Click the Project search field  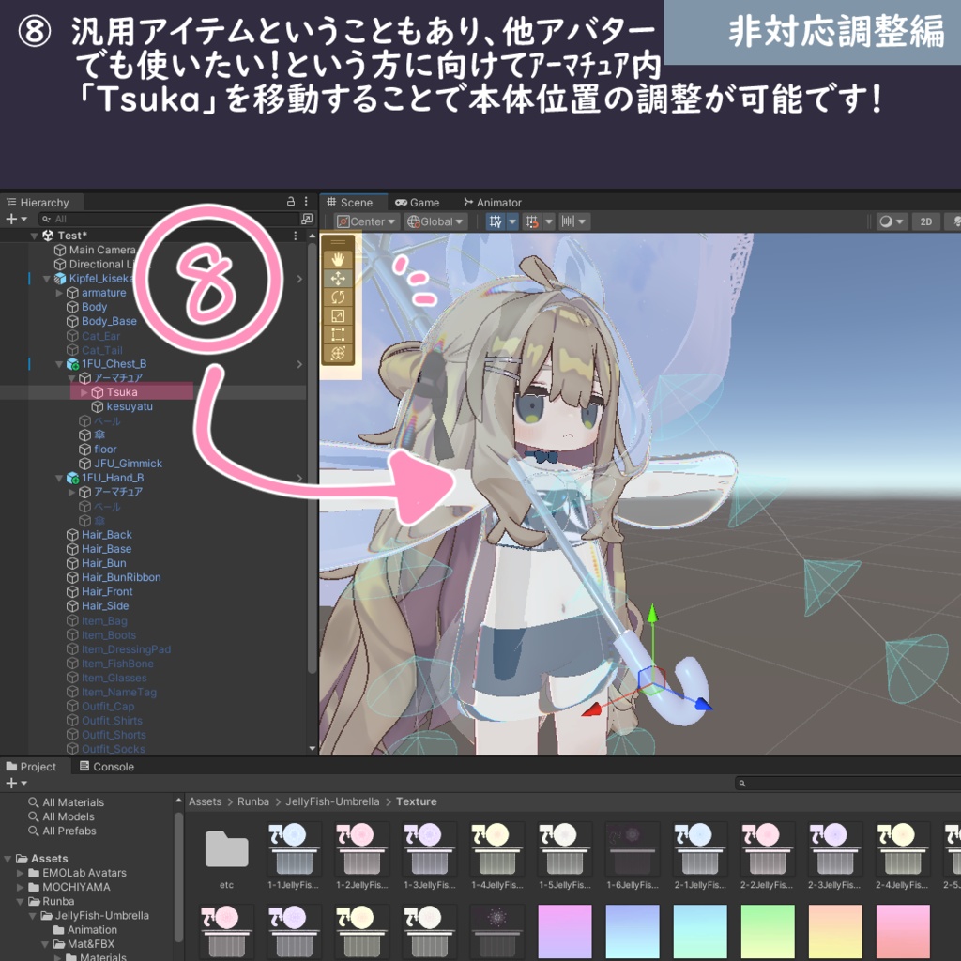tap(847, 783)
